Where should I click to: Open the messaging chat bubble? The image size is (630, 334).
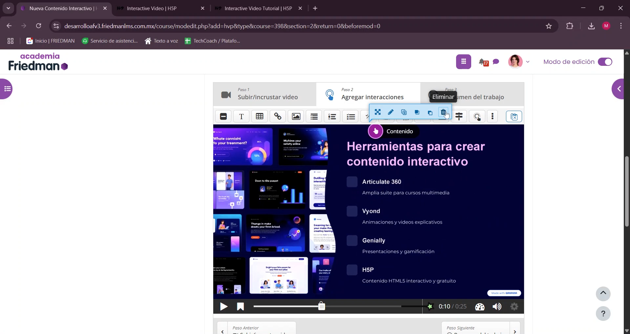[496, 62]
